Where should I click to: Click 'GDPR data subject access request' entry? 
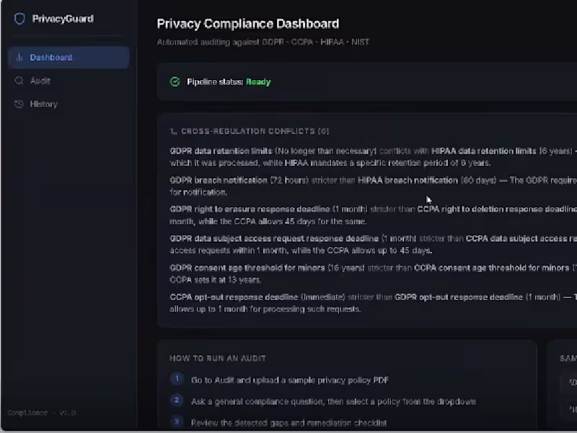click(x=274, y=239)
